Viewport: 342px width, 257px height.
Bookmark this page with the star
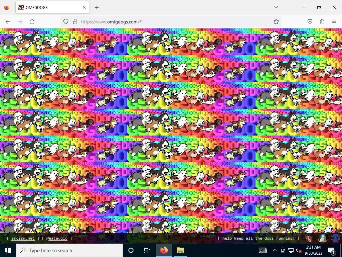click(x=276, y=22)
